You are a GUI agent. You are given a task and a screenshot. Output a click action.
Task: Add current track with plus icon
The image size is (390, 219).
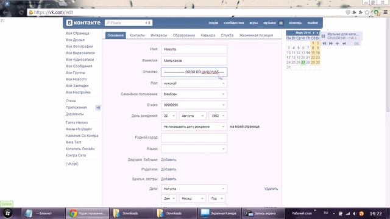(x=337, y=43)
